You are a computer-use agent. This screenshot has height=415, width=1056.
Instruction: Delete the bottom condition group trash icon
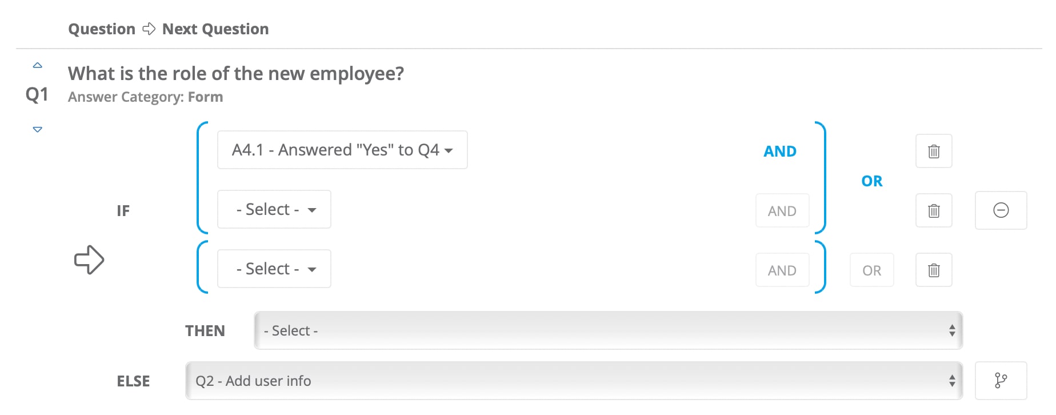coord(933,270)
